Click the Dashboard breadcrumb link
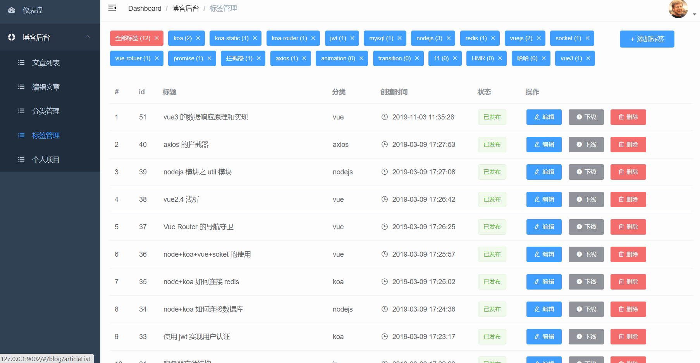The width and height of the screenshot is (700, 363). coord(145,9)
